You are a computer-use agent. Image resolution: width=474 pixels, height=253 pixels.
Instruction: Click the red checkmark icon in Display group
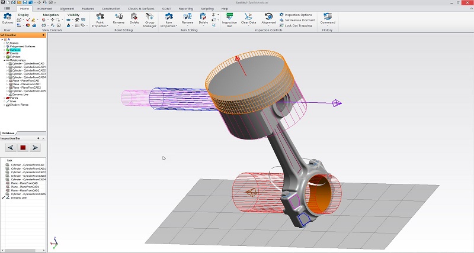(x=28, y=20)
